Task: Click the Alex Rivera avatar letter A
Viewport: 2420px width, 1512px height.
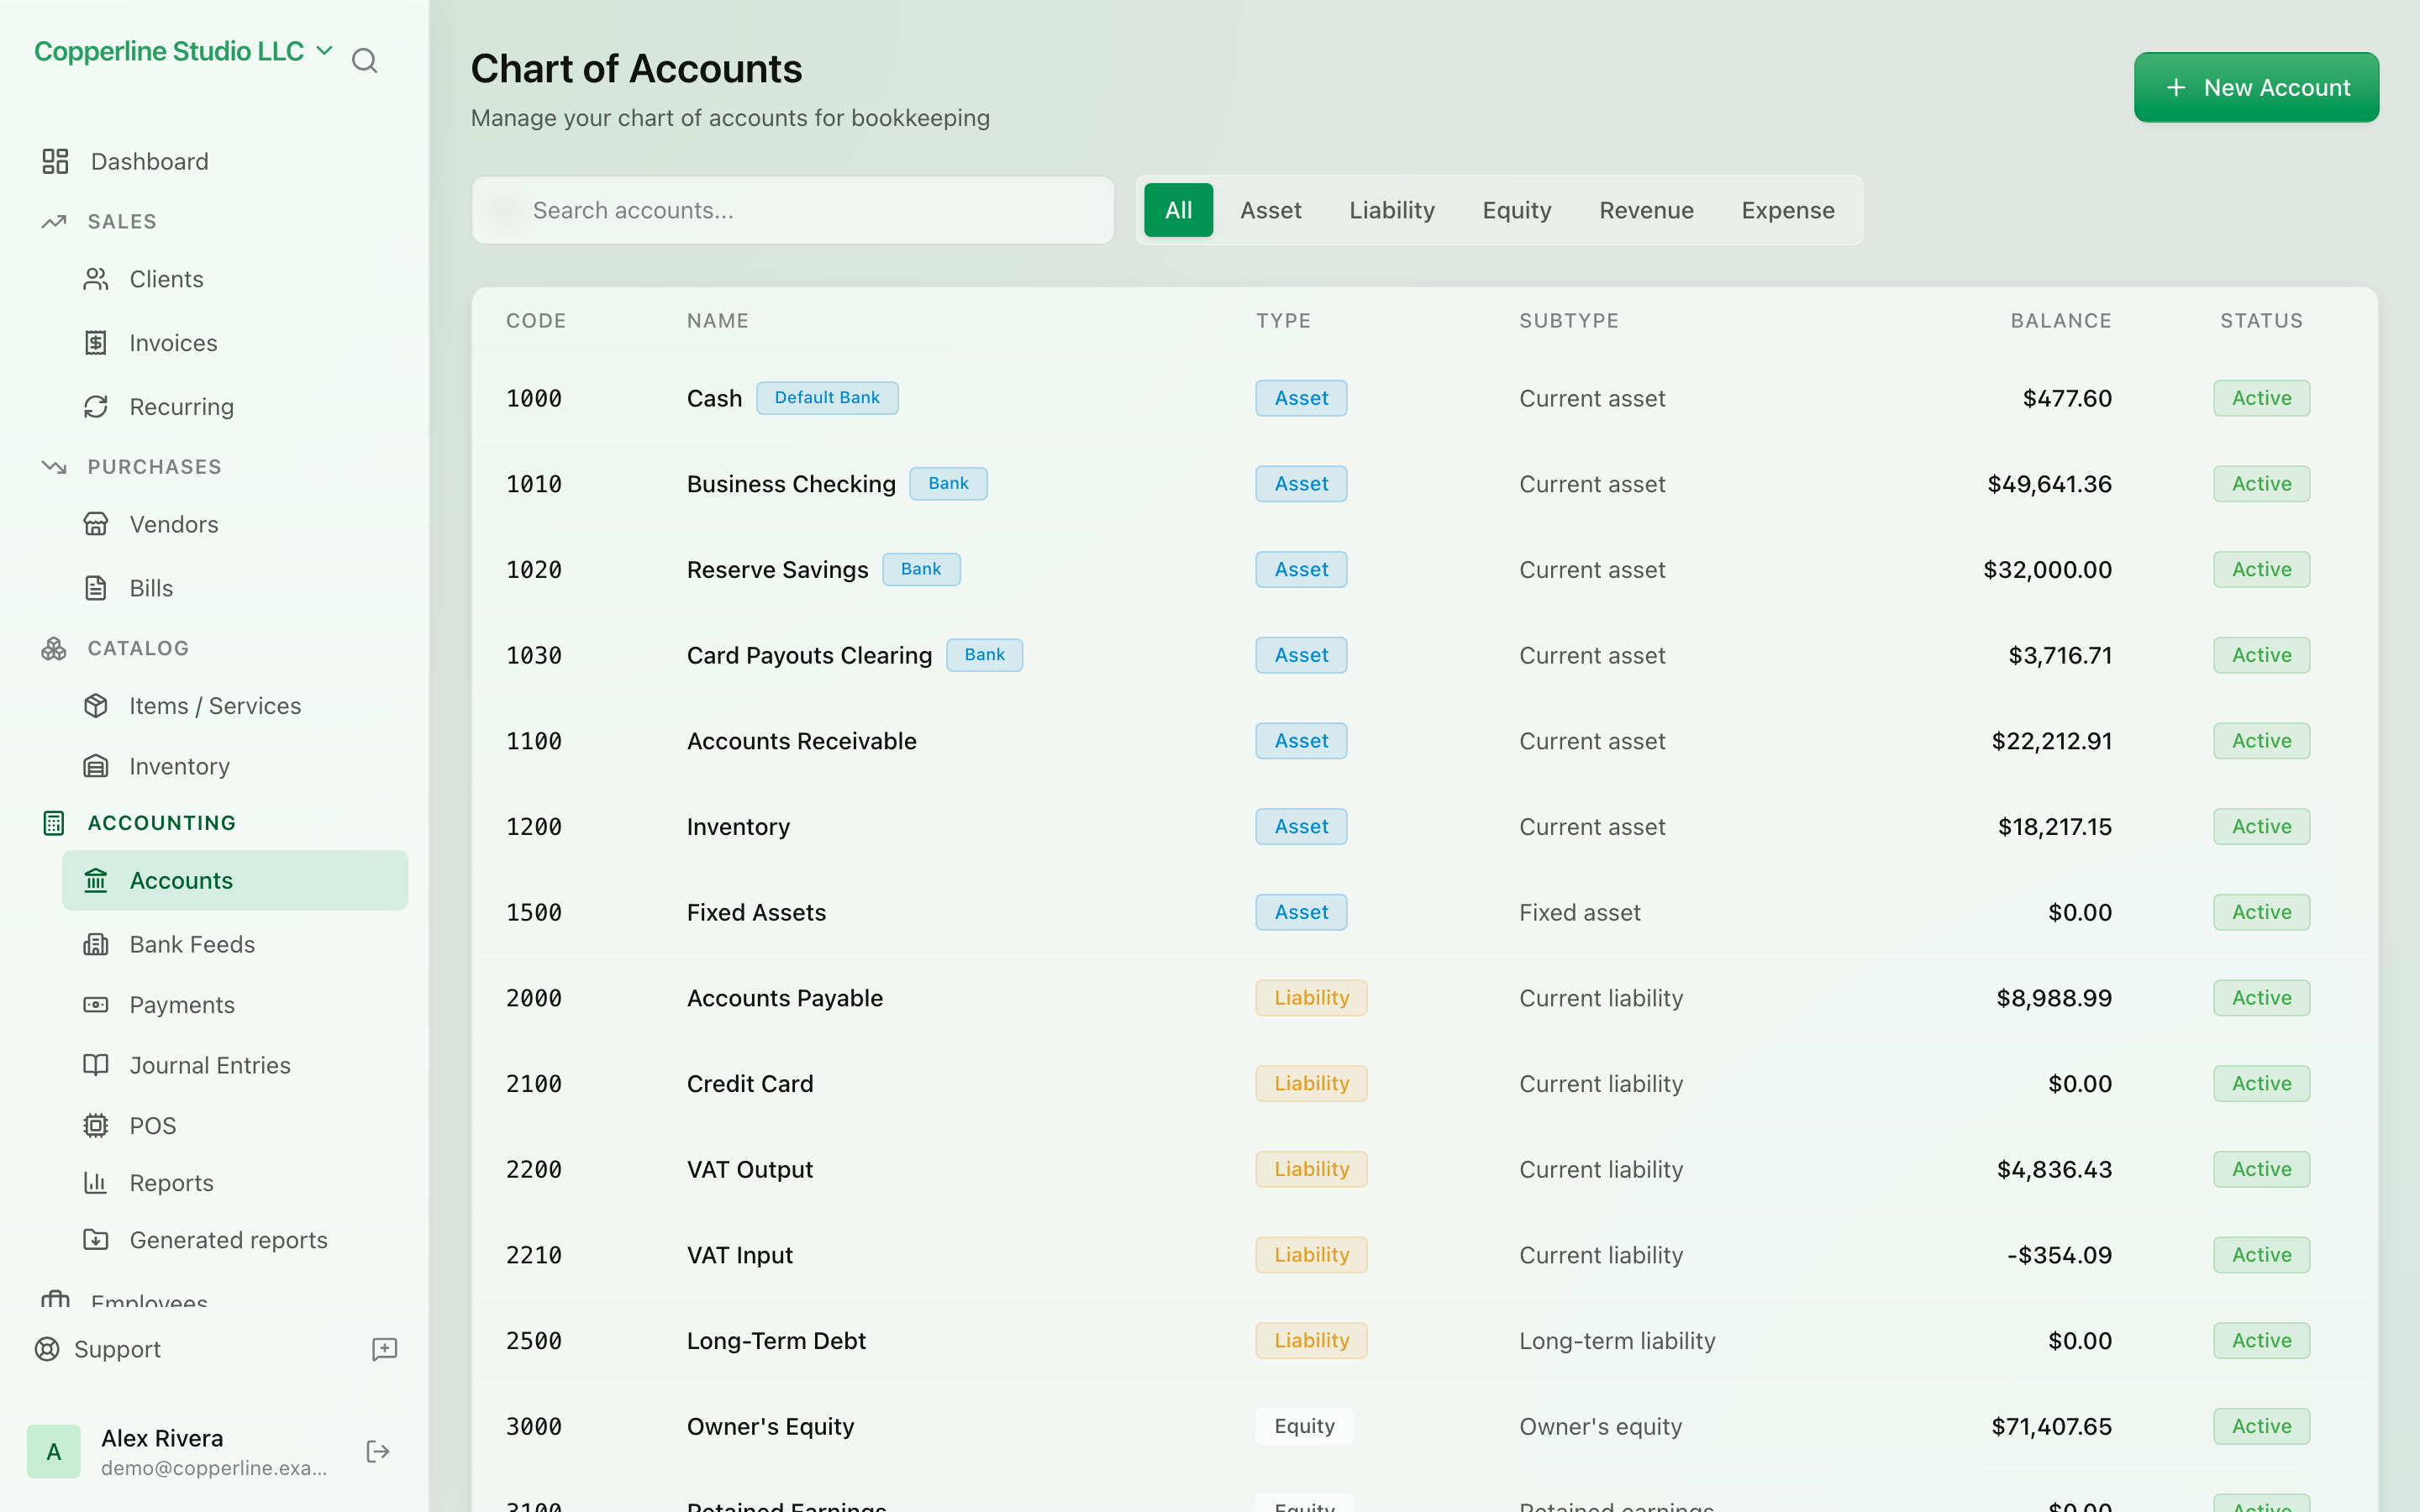Action: (54, 1452)
